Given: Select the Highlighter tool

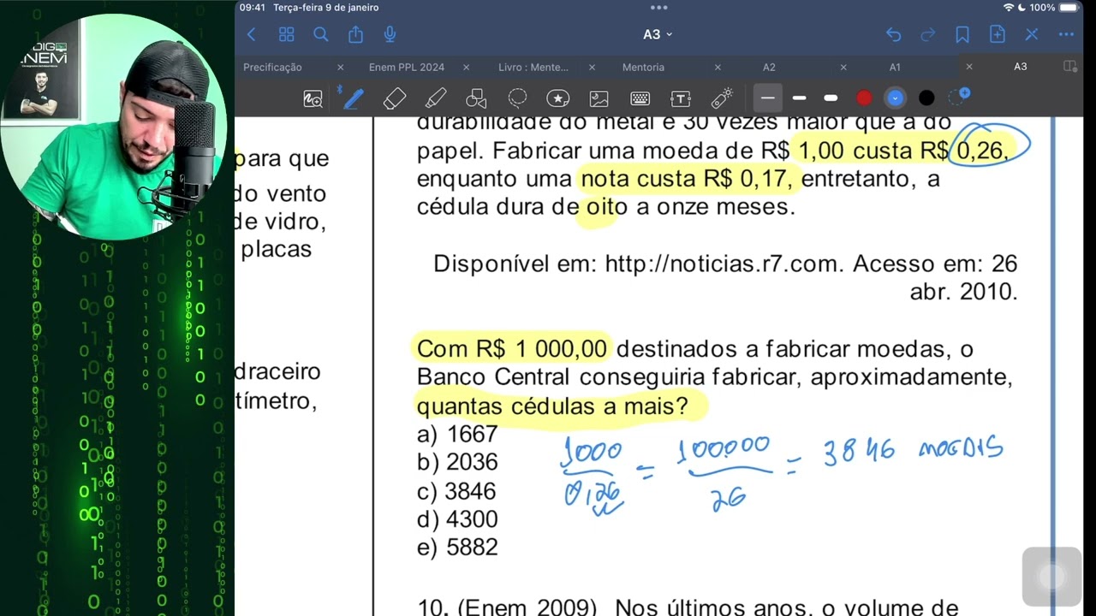Looking at the screenshot, I should (x=436, y=98).
